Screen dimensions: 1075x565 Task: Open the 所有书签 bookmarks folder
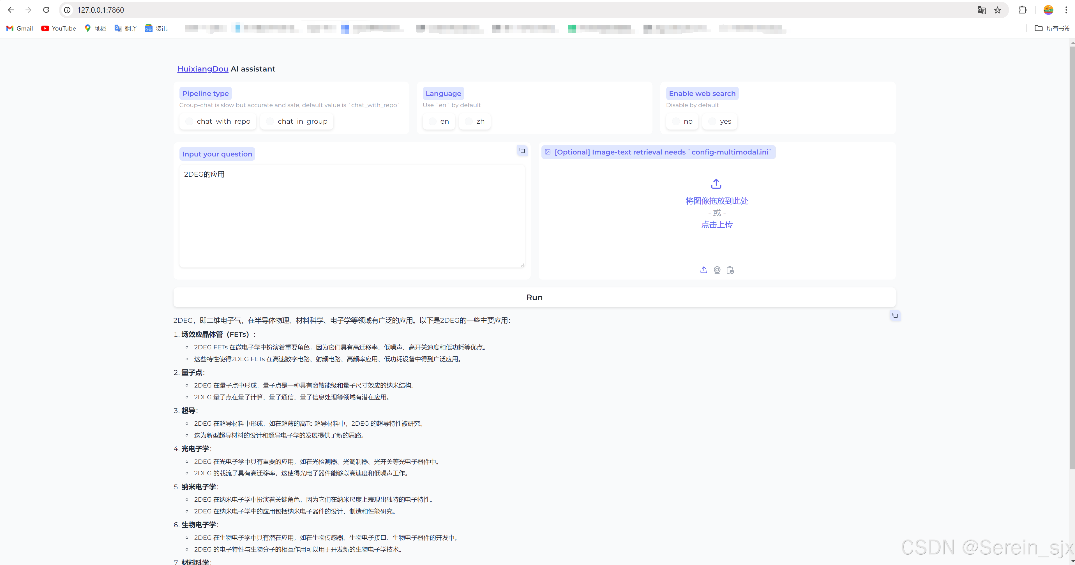tap(1052, 28)
